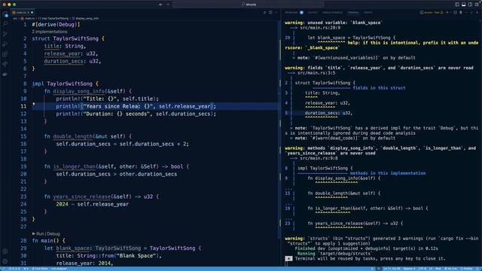Open the Manage gear in activity bar
Screen dimensions: 482x271
[5, 261]
